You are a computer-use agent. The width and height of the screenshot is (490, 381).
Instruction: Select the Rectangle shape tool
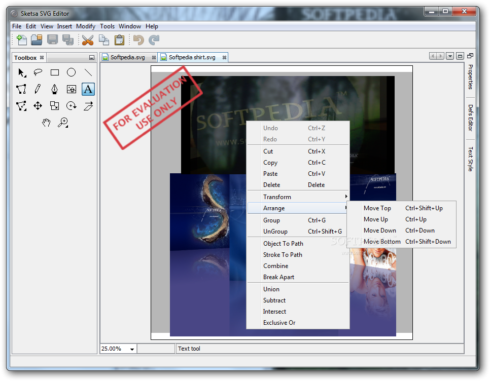55,73
